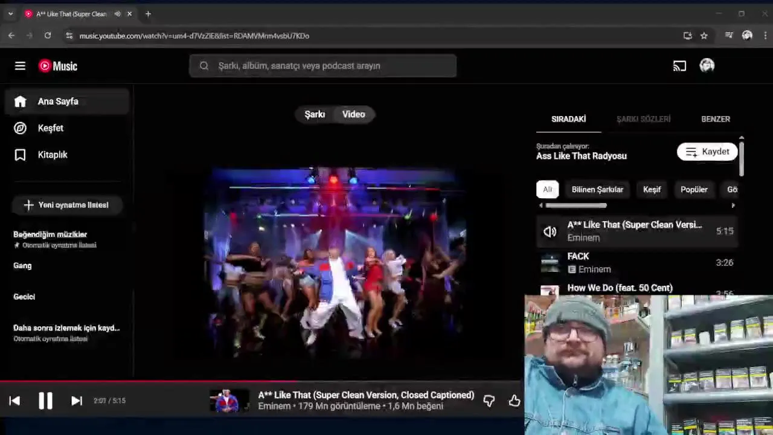The image size is (773, 435).
Task: Dislike the current song
Action: (489, 401)
